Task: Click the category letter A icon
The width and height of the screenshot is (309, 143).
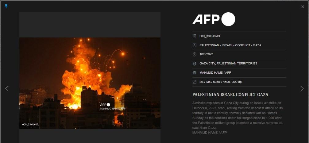Action: coord(195,45)
